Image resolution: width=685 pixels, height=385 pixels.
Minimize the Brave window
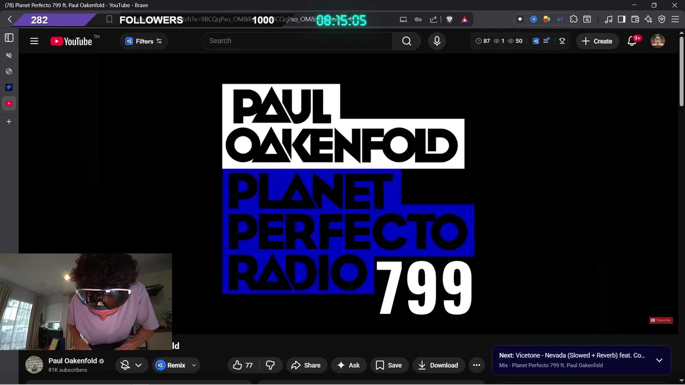click(x=634, y=5)
